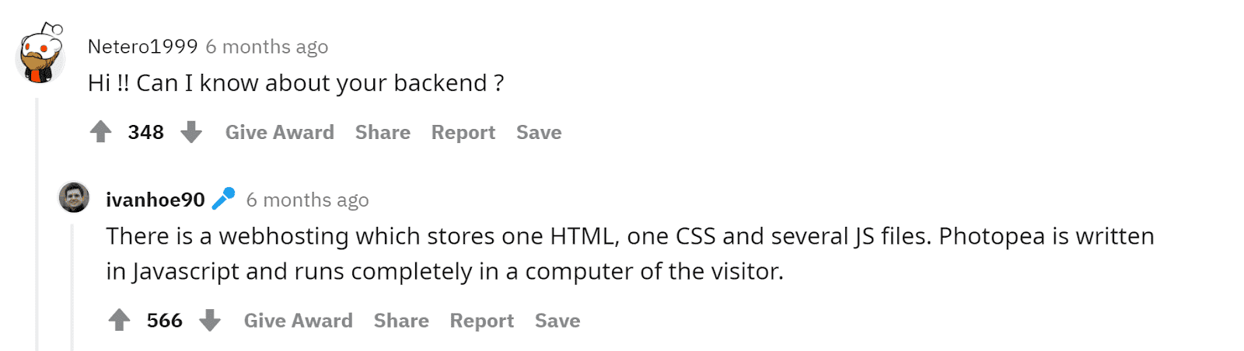The height and width of the screenshot is (351, 1244).
Task: Visit the ivanhoe90 username link
Action: (x=155, y=200)
